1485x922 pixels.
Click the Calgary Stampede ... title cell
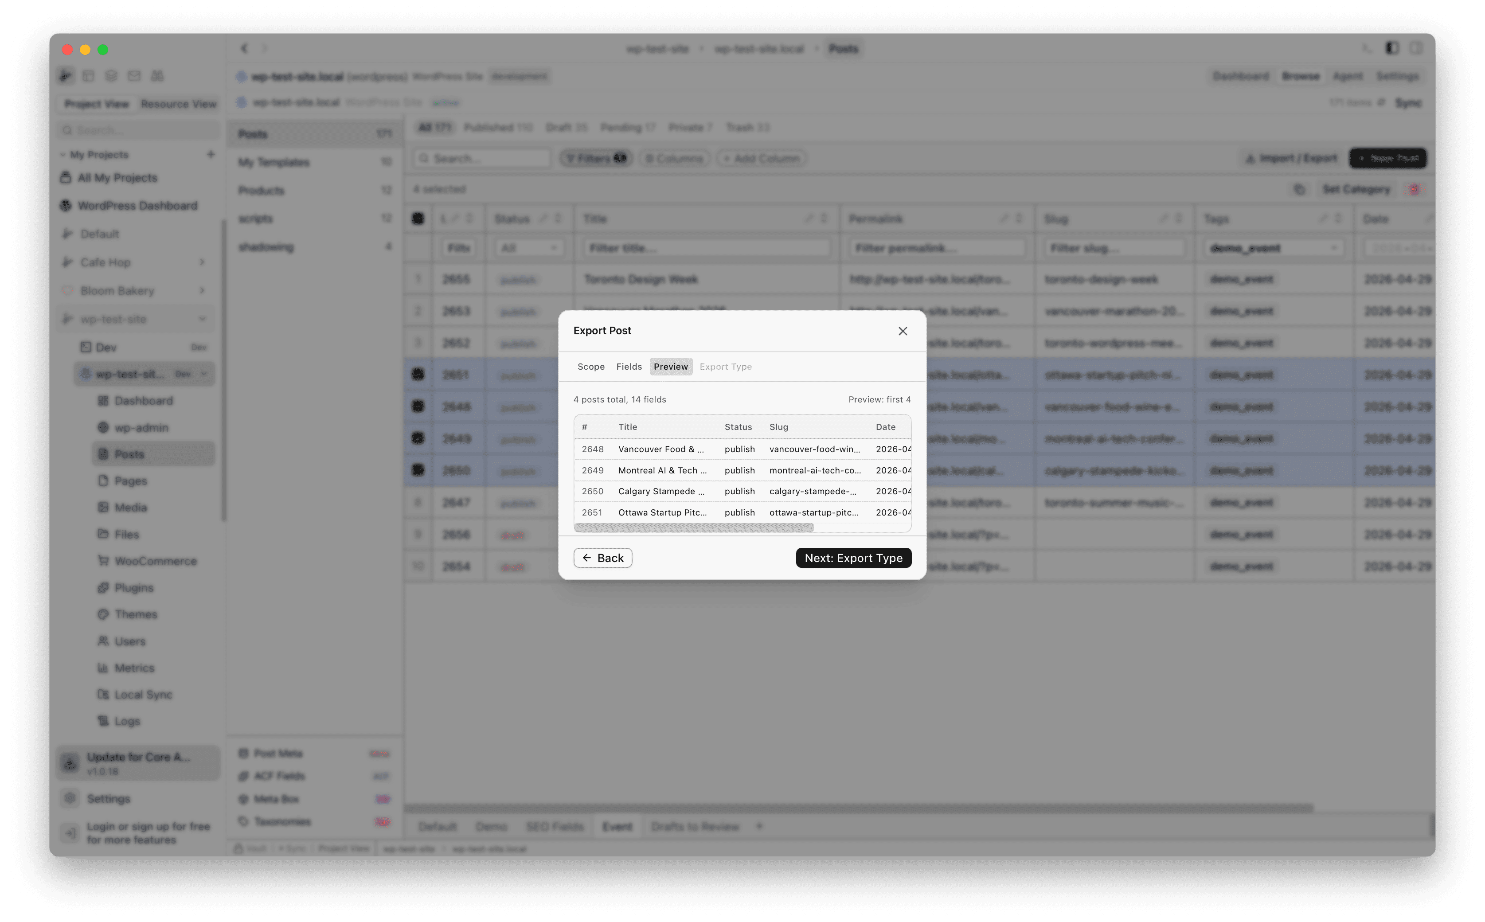(x=661, y=492)
